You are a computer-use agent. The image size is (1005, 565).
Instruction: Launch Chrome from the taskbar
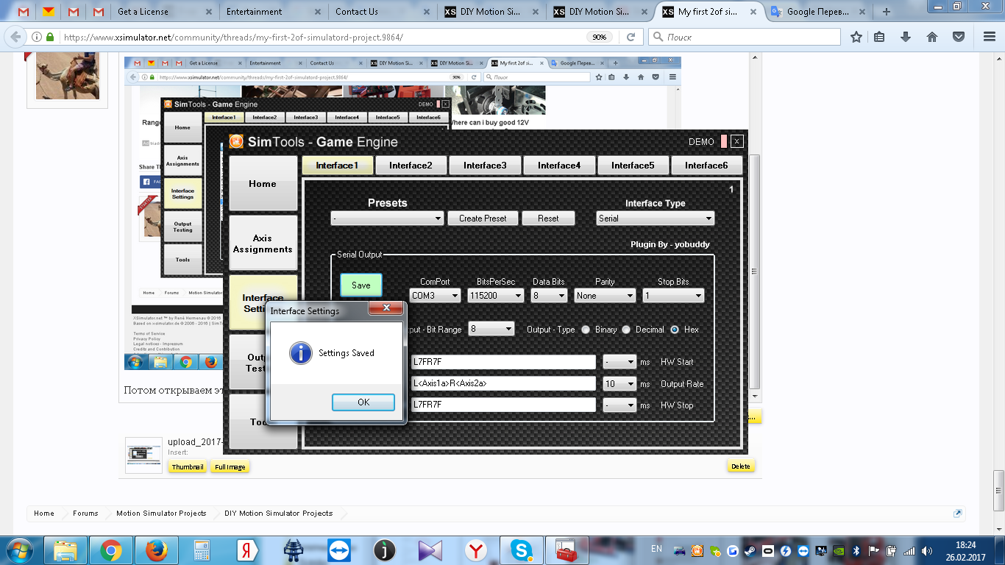(111, 550)
